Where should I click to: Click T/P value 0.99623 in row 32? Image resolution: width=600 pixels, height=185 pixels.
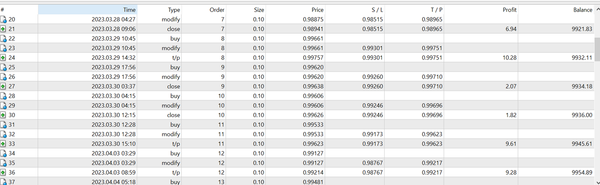pyautogui.click(x=433, y=134)
